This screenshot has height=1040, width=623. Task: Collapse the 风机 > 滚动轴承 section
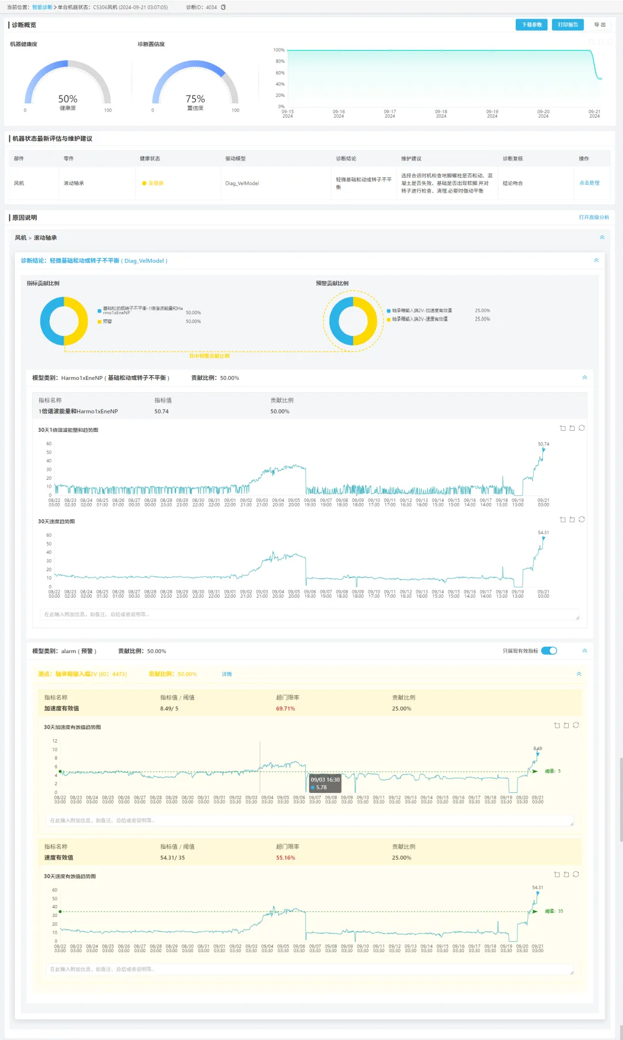click(x=602, y=238)
